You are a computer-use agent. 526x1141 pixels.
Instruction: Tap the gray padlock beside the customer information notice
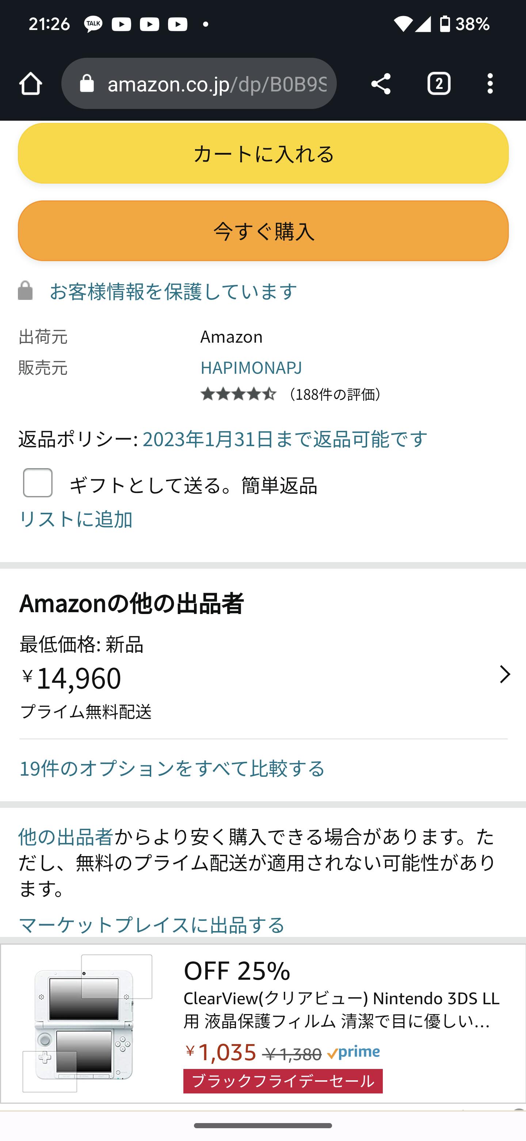(26, 291)
